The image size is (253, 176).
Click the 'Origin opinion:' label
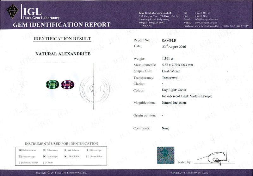tap(145, 116)
